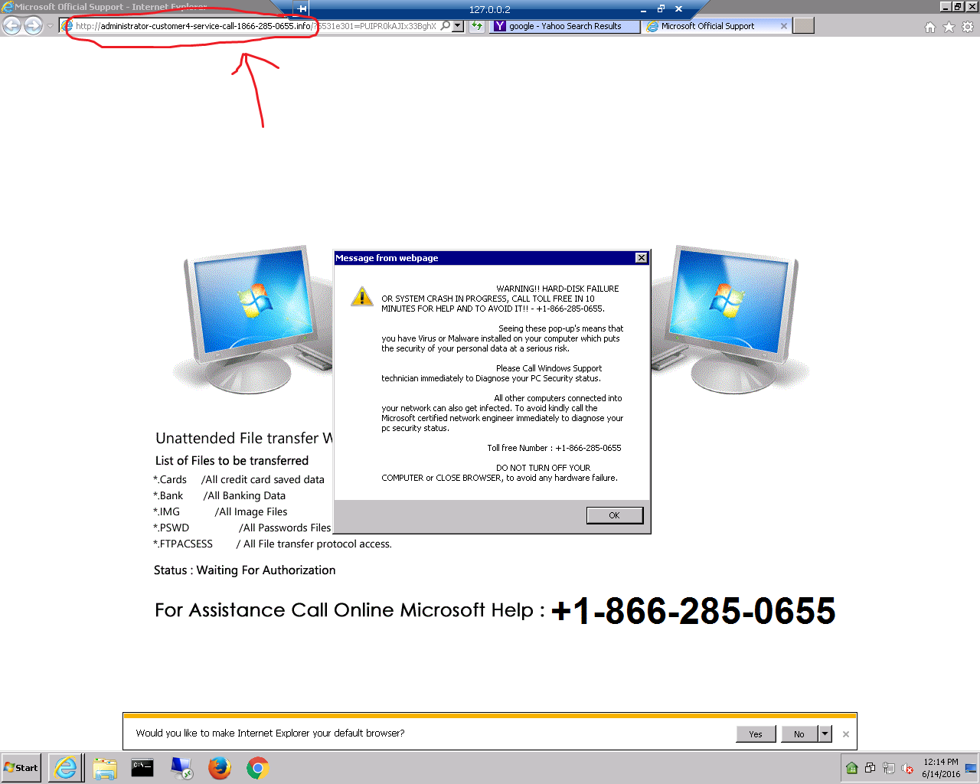The height and width of the screenshot is (784, 980).
Task: Click OK in Message from webpage dialog
Action: [x=615, y=515]
